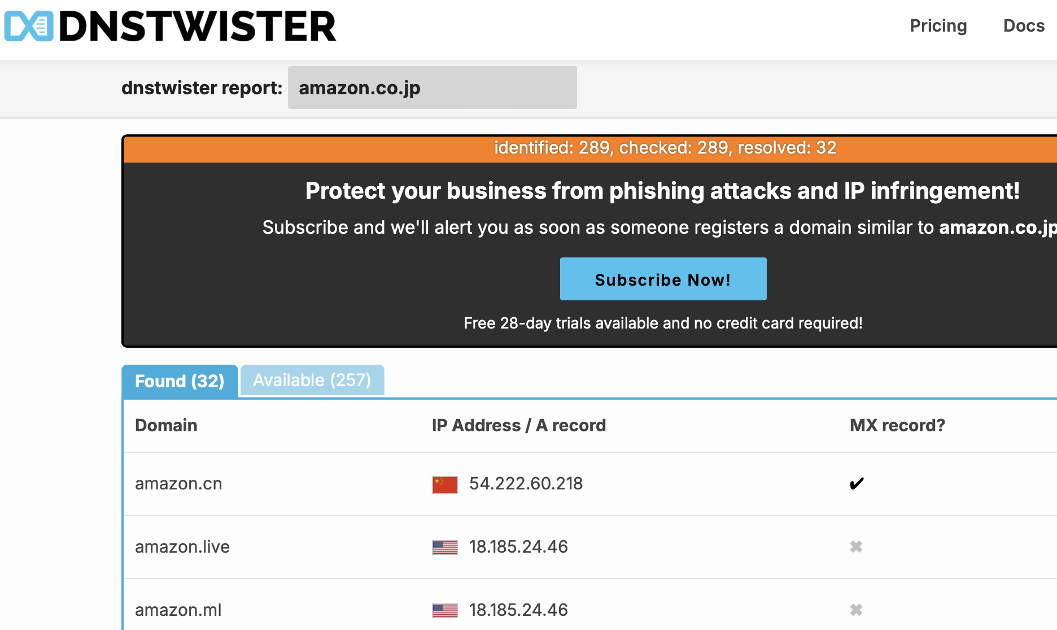This screenshot has width=1057, height=630.
Task: Click the DNSTwister logo icon
Action: click(x=29, y=26)
